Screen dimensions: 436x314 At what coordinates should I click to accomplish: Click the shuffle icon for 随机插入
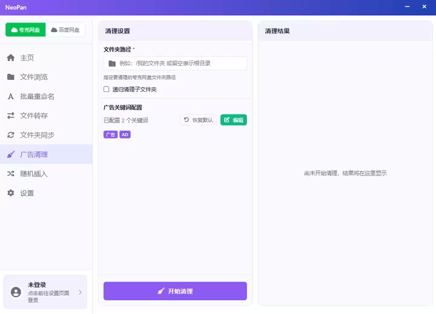[x=11, y=174]
